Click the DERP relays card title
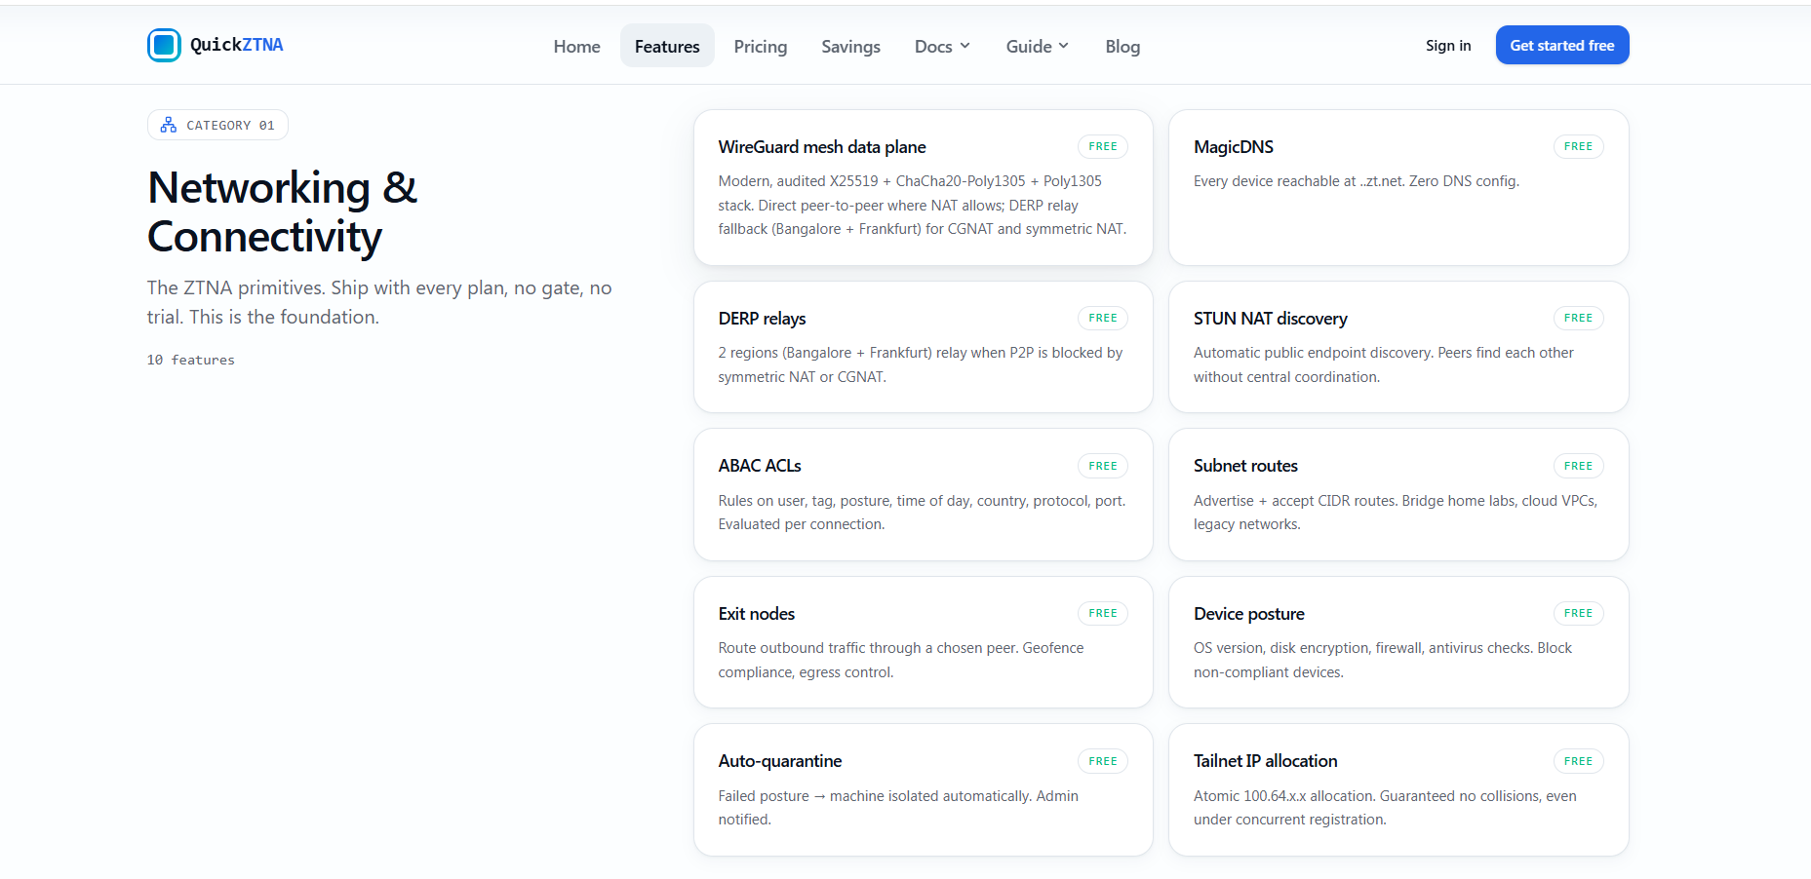The width and height of the screenshot is (1811, 879). 763,319
